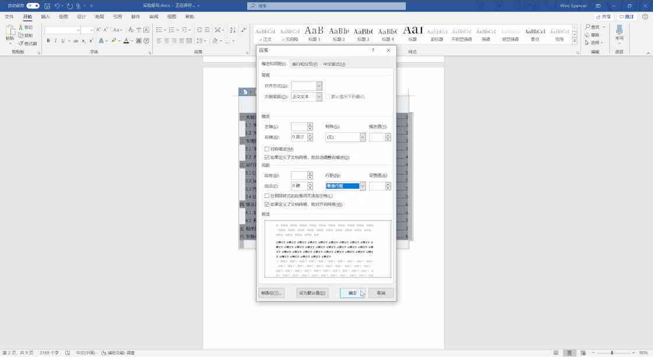The height and width of the screenshot is (357, 653).
Task: Expand the styles gallery more arrow
Action: tap(575, 41)
